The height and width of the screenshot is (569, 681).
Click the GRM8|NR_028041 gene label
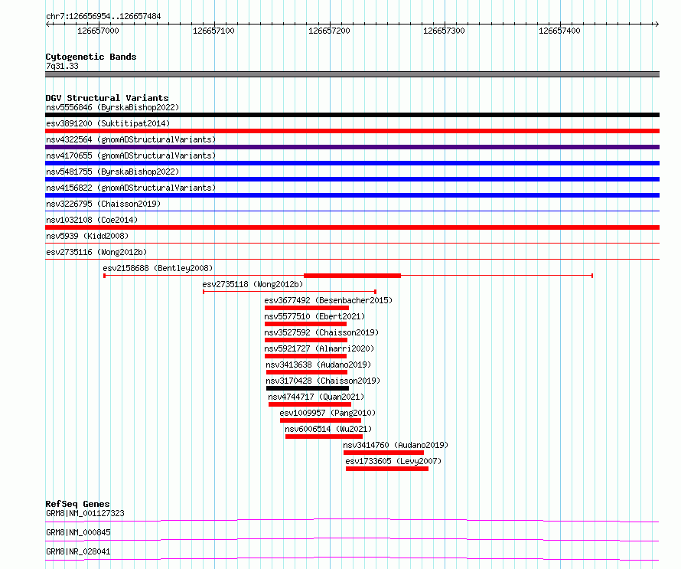coord(78,551)
